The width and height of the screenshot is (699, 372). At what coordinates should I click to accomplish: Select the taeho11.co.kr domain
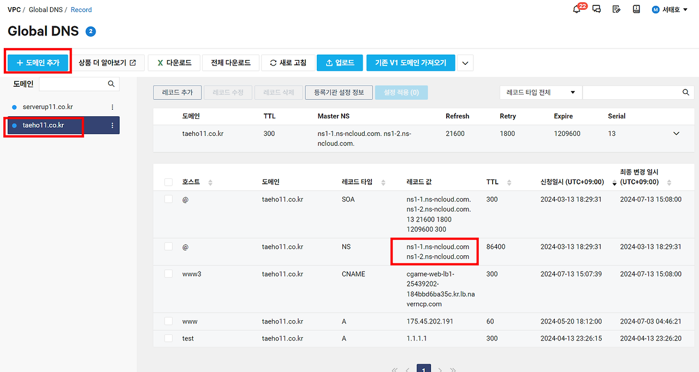[x=43, y=125]
